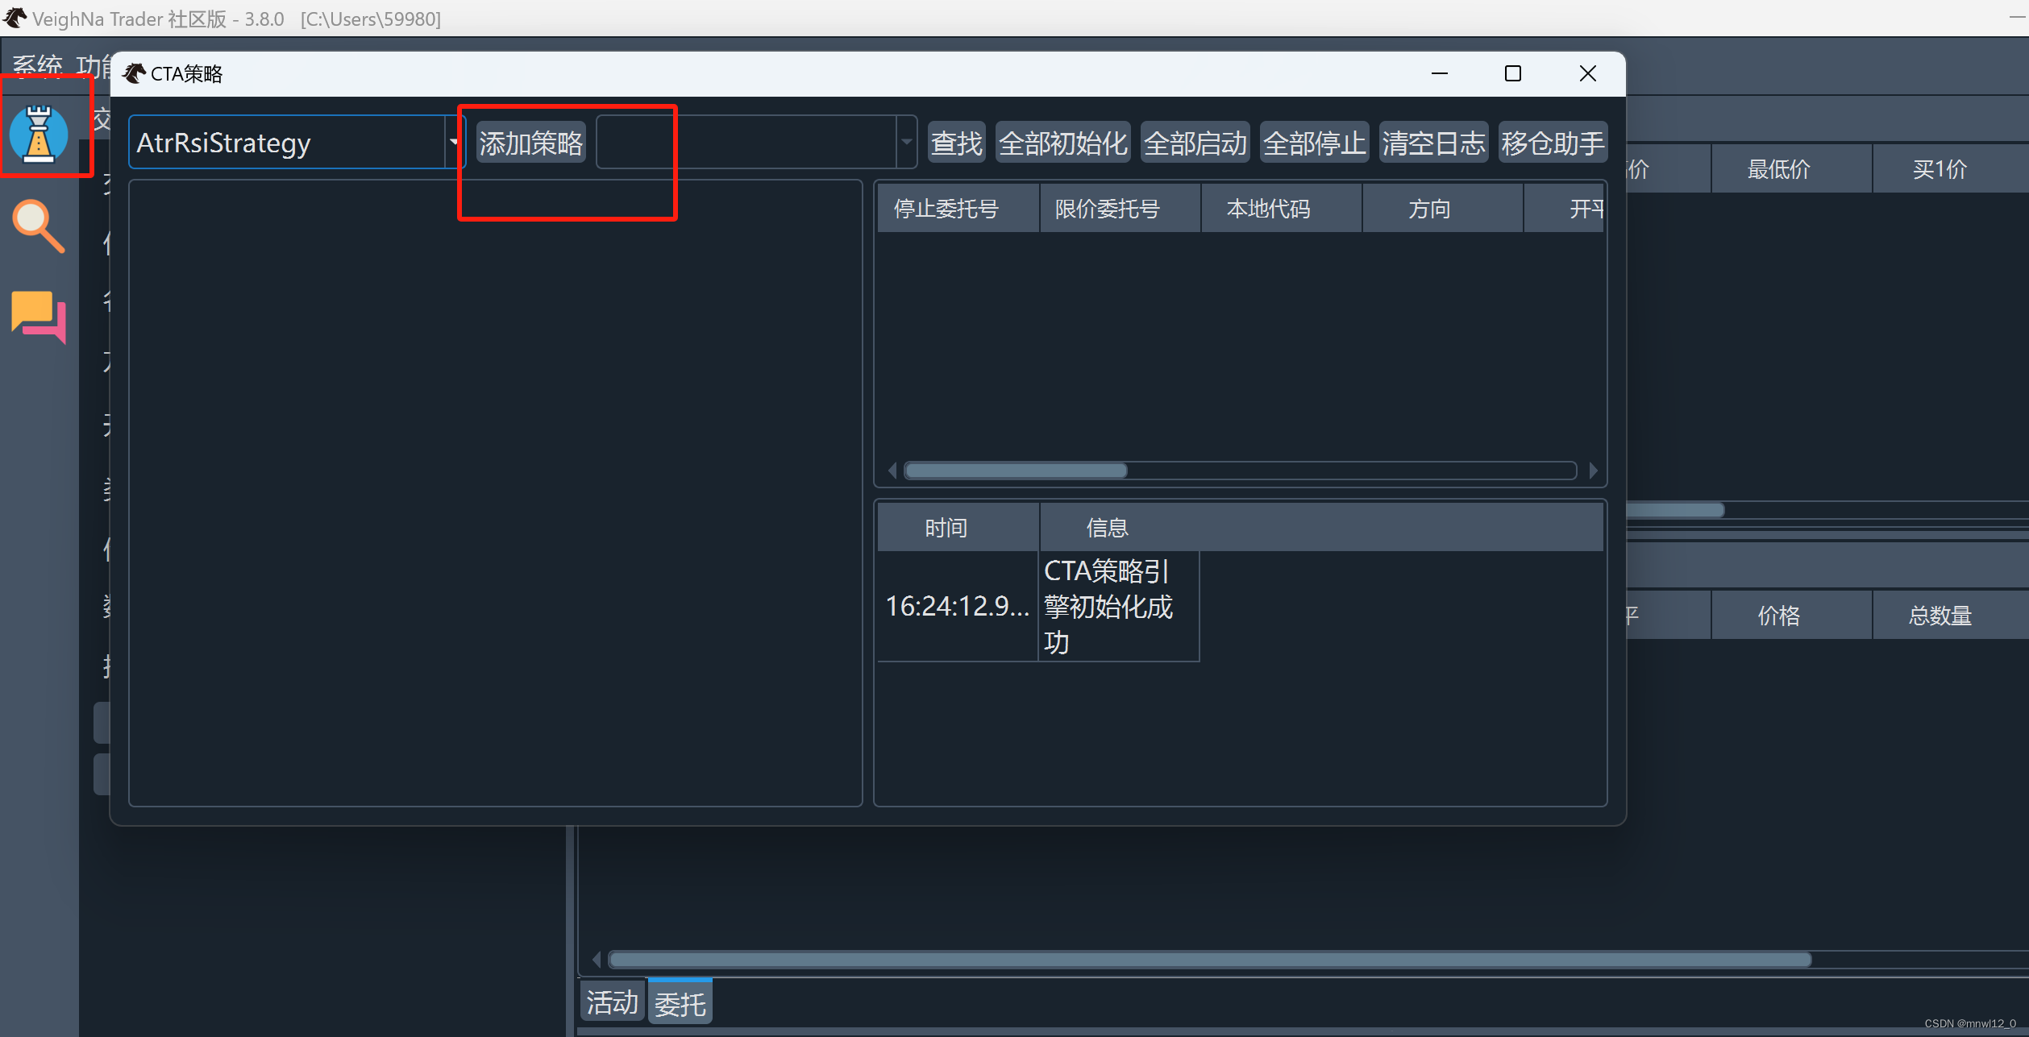This screenshot has width=2029, height=1037.
Task: Open the CTA strategy chess rook icon
Action: click(x=39, y=134)
